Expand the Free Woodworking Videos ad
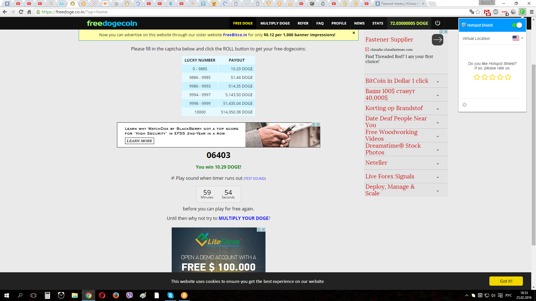Screen dimensions: 536x301 [438, 136]
